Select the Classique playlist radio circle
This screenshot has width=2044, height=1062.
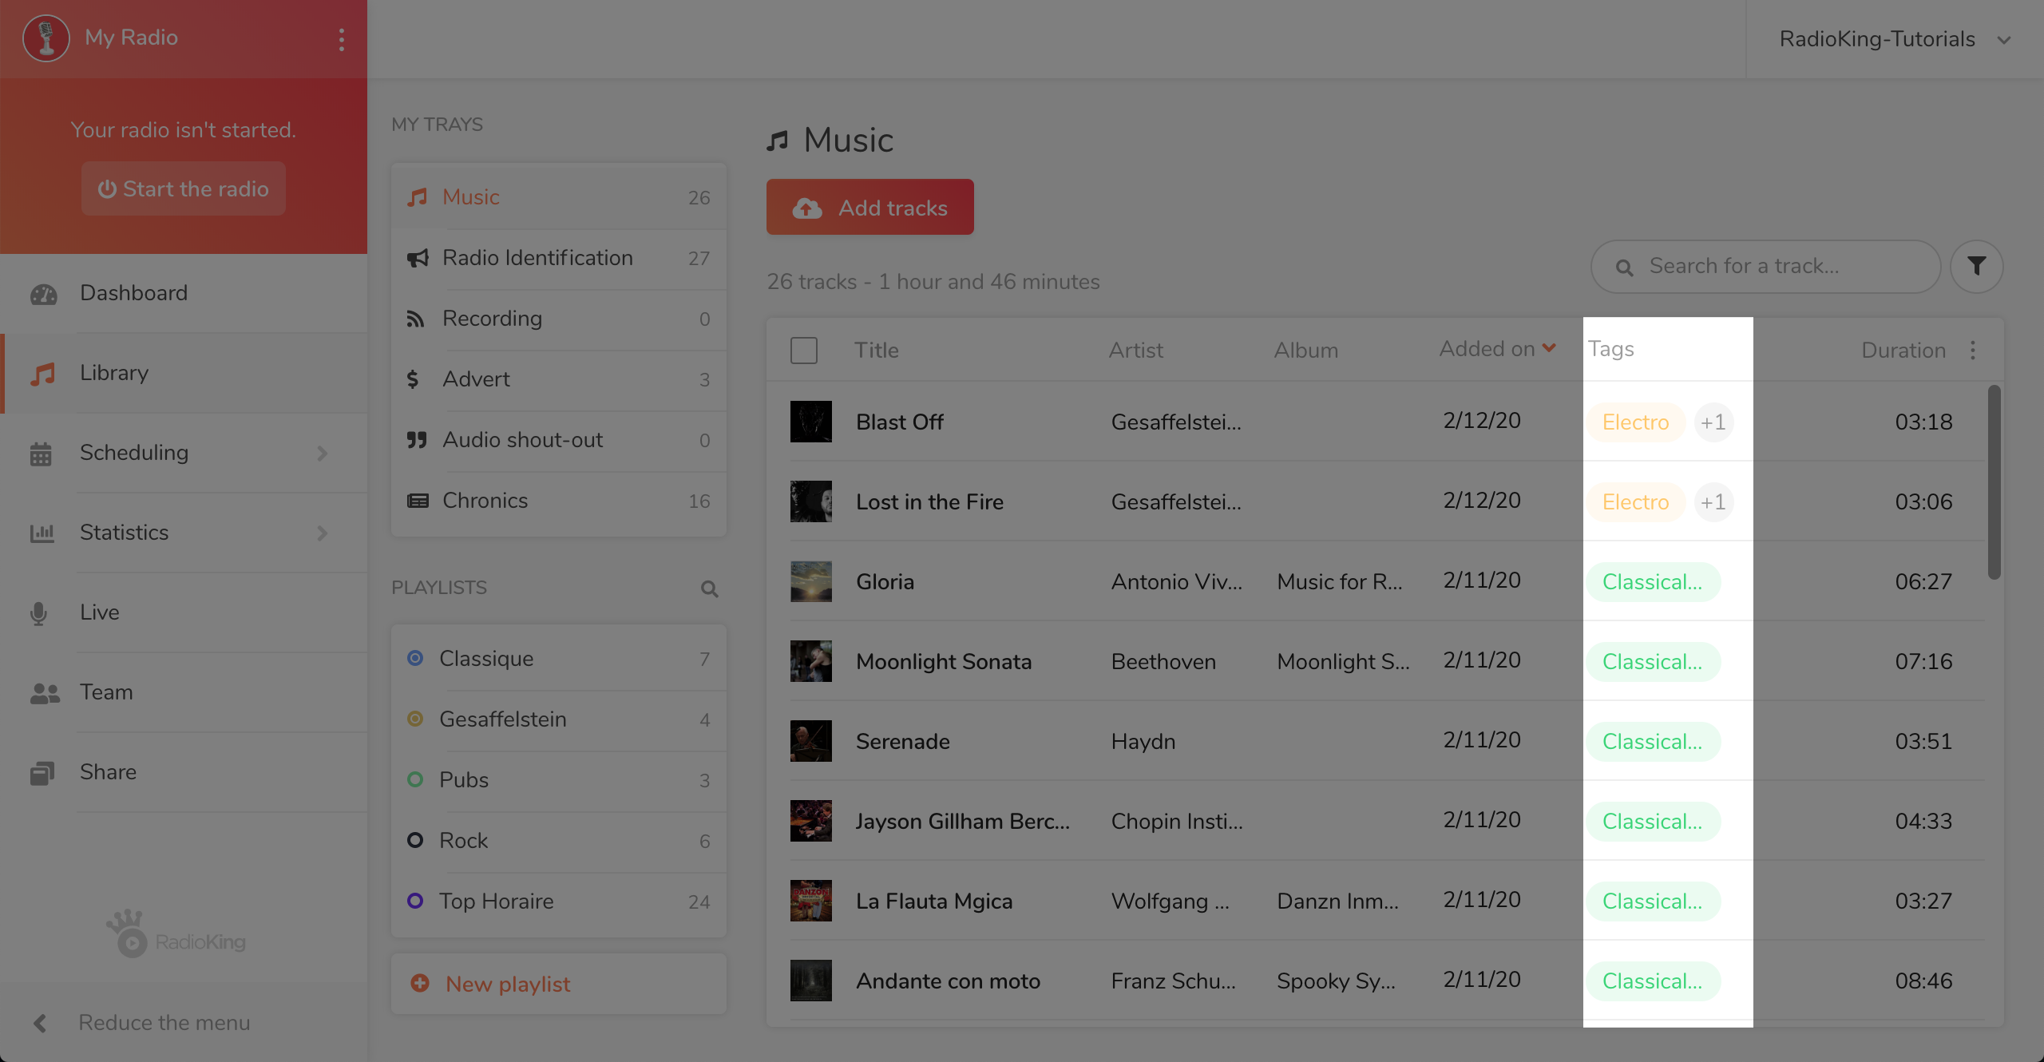coord(415,658)
